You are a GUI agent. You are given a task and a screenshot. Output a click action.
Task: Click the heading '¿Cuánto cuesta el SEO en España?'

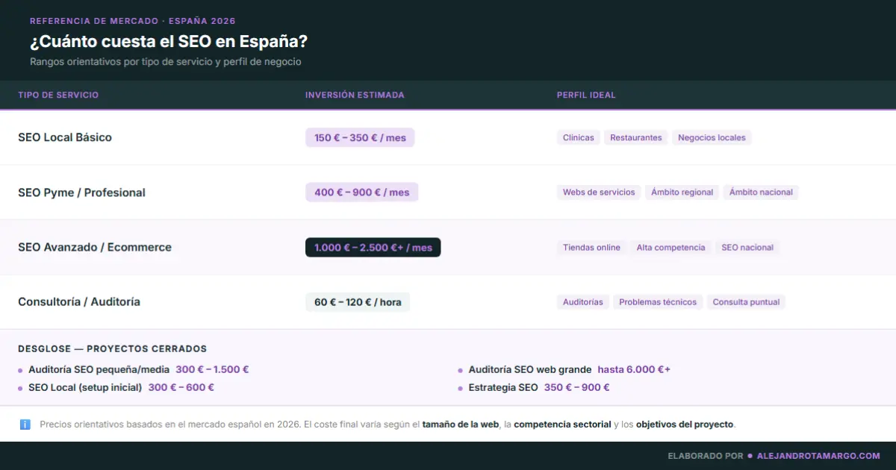click(x=169, y=41)
